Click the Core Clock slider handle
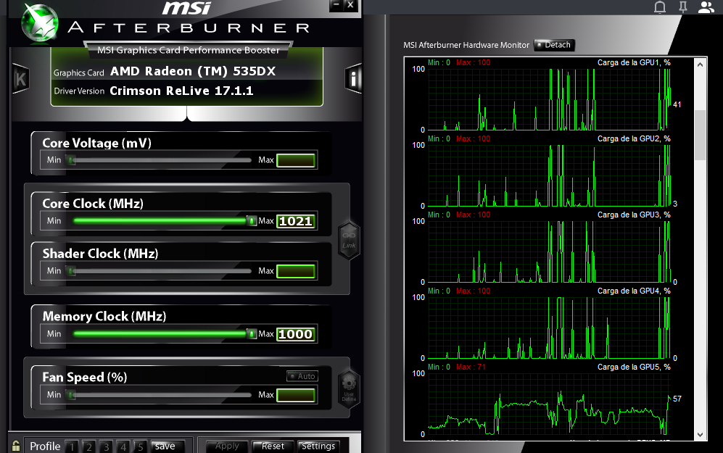 [252, 221]
